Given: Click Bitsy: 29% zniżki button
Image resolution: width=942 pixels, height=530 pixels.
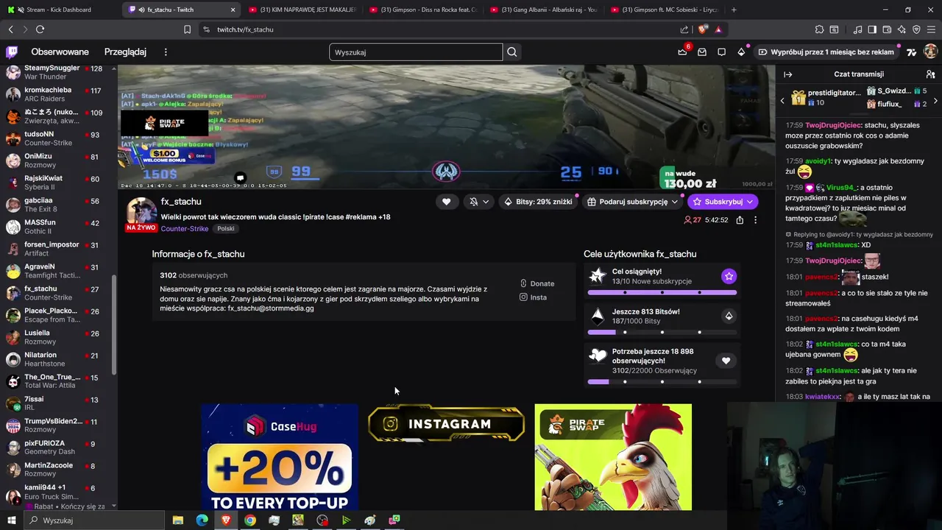Looking at the screenshot, I should point(538,202).
